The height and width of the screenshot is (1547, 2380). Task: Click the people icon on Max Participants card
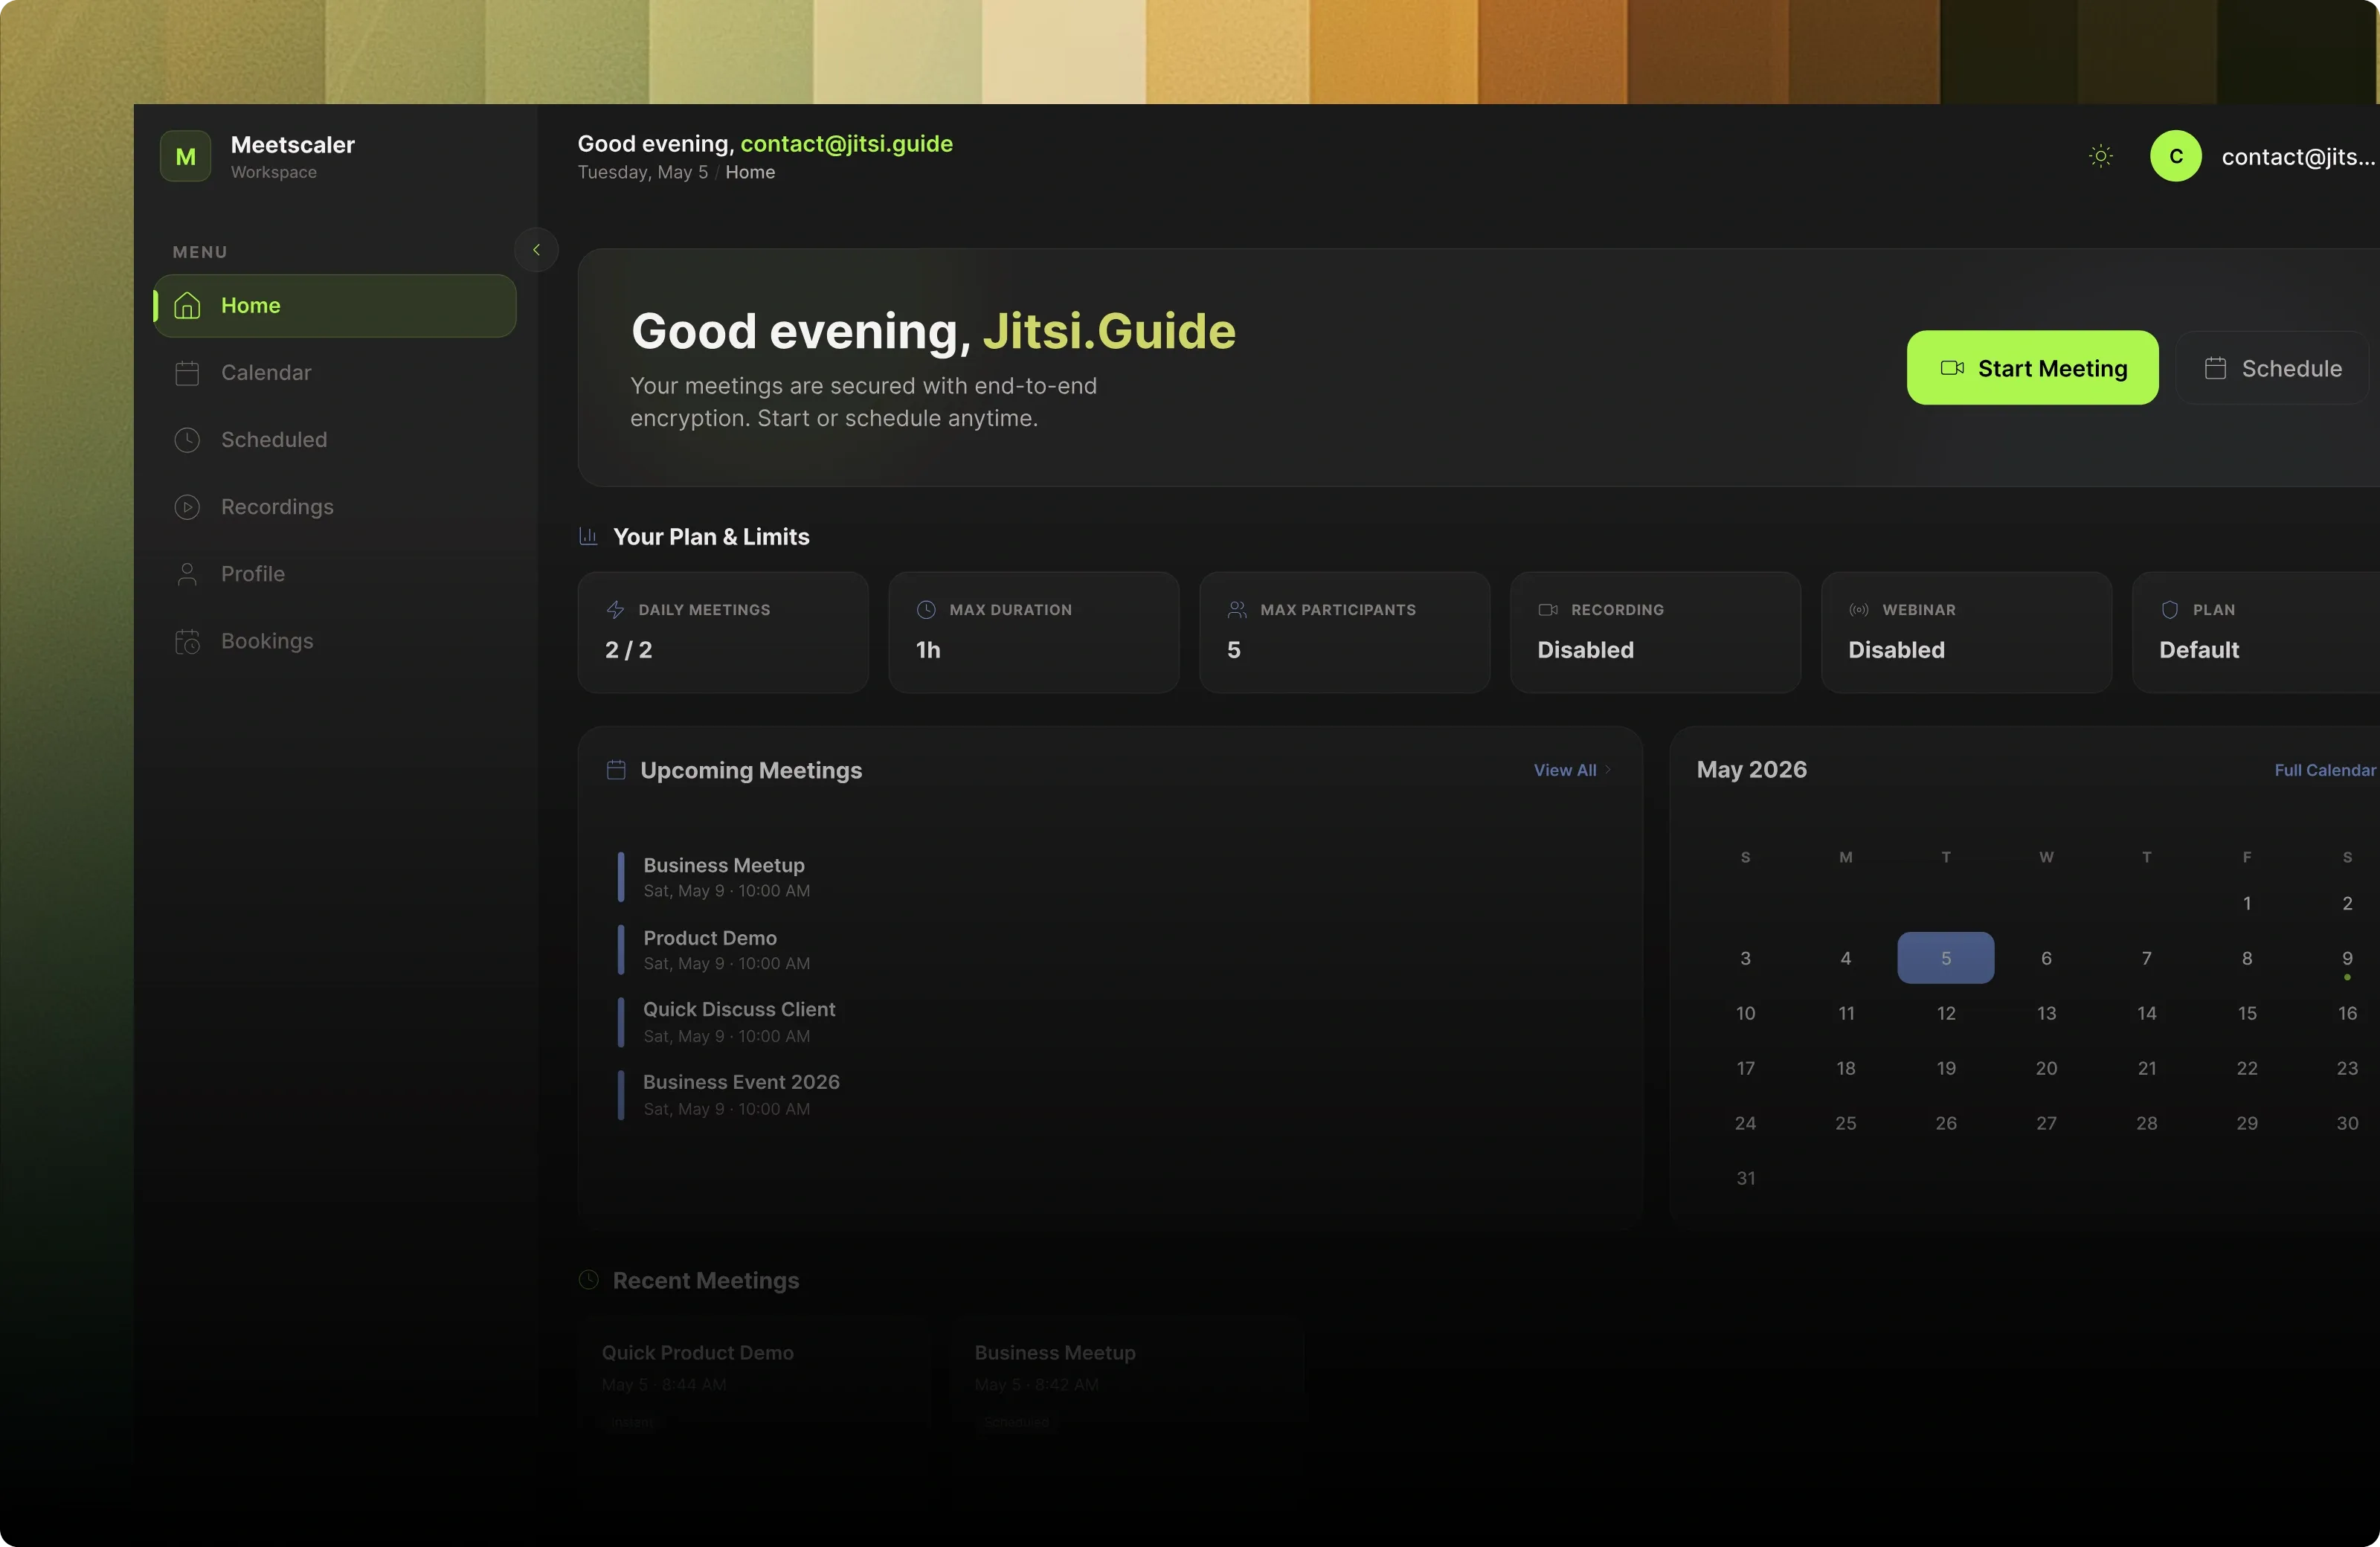click(x=1237, y=610)
